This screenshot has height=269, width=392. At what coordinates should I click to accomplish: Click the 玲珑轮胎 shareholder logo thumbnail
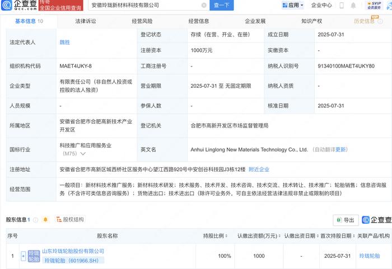(x=34, y=256)
